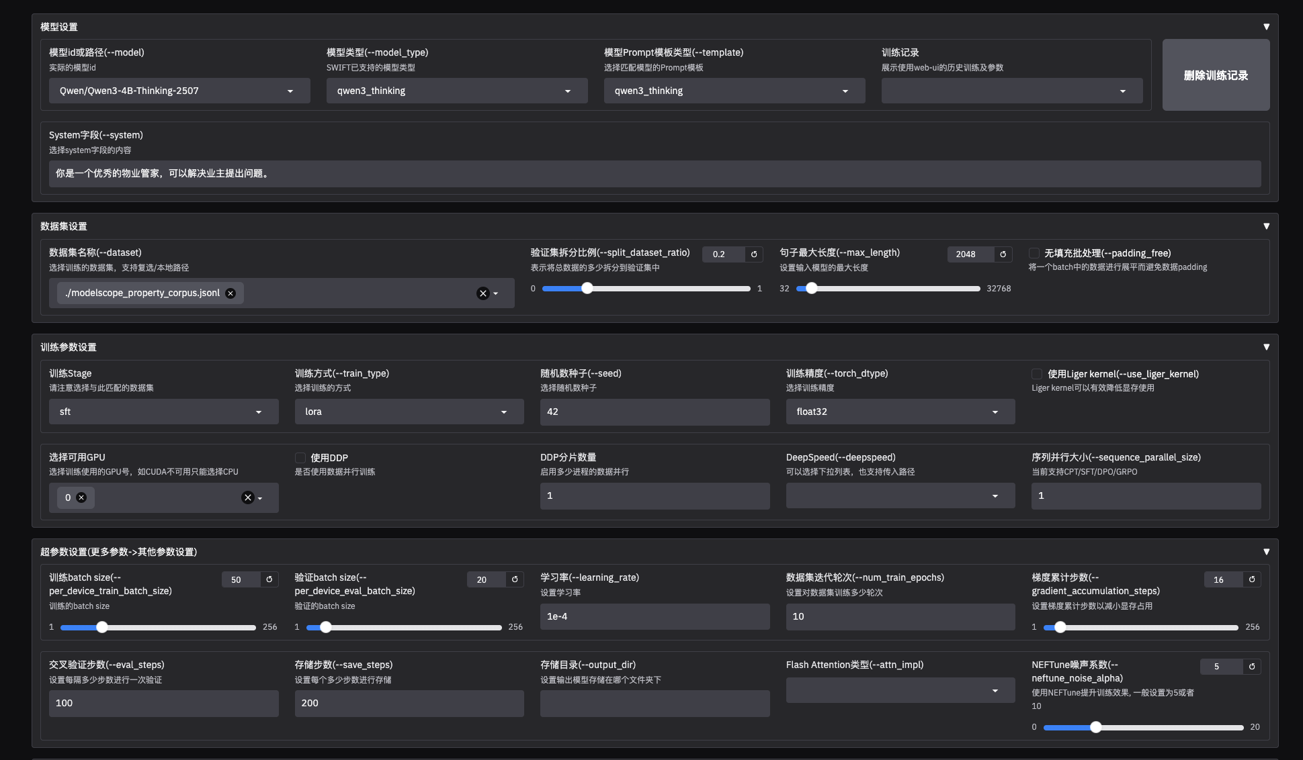
Task: Click reset icon for training batch size
Action: click(269, 579)
